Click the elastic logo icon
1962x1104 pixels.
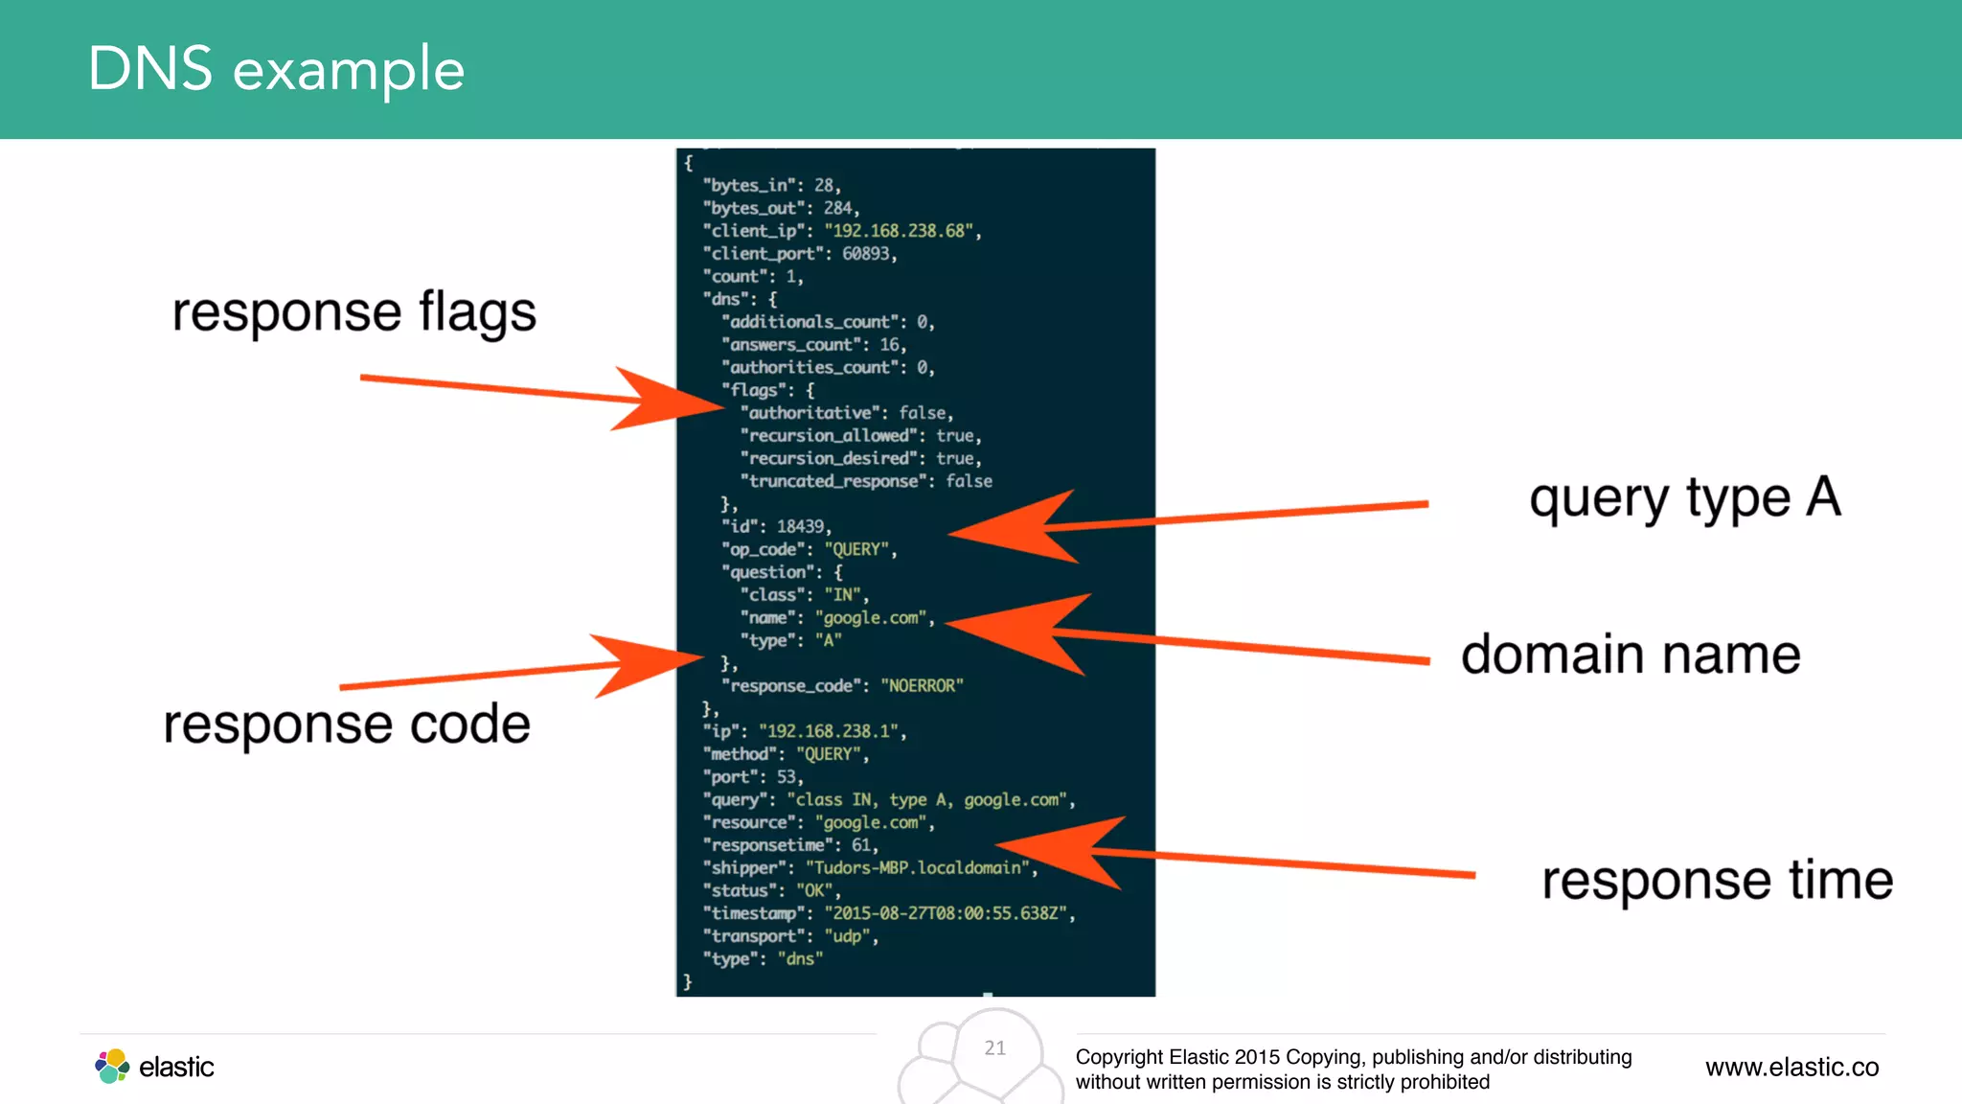tap(112, 1066)
